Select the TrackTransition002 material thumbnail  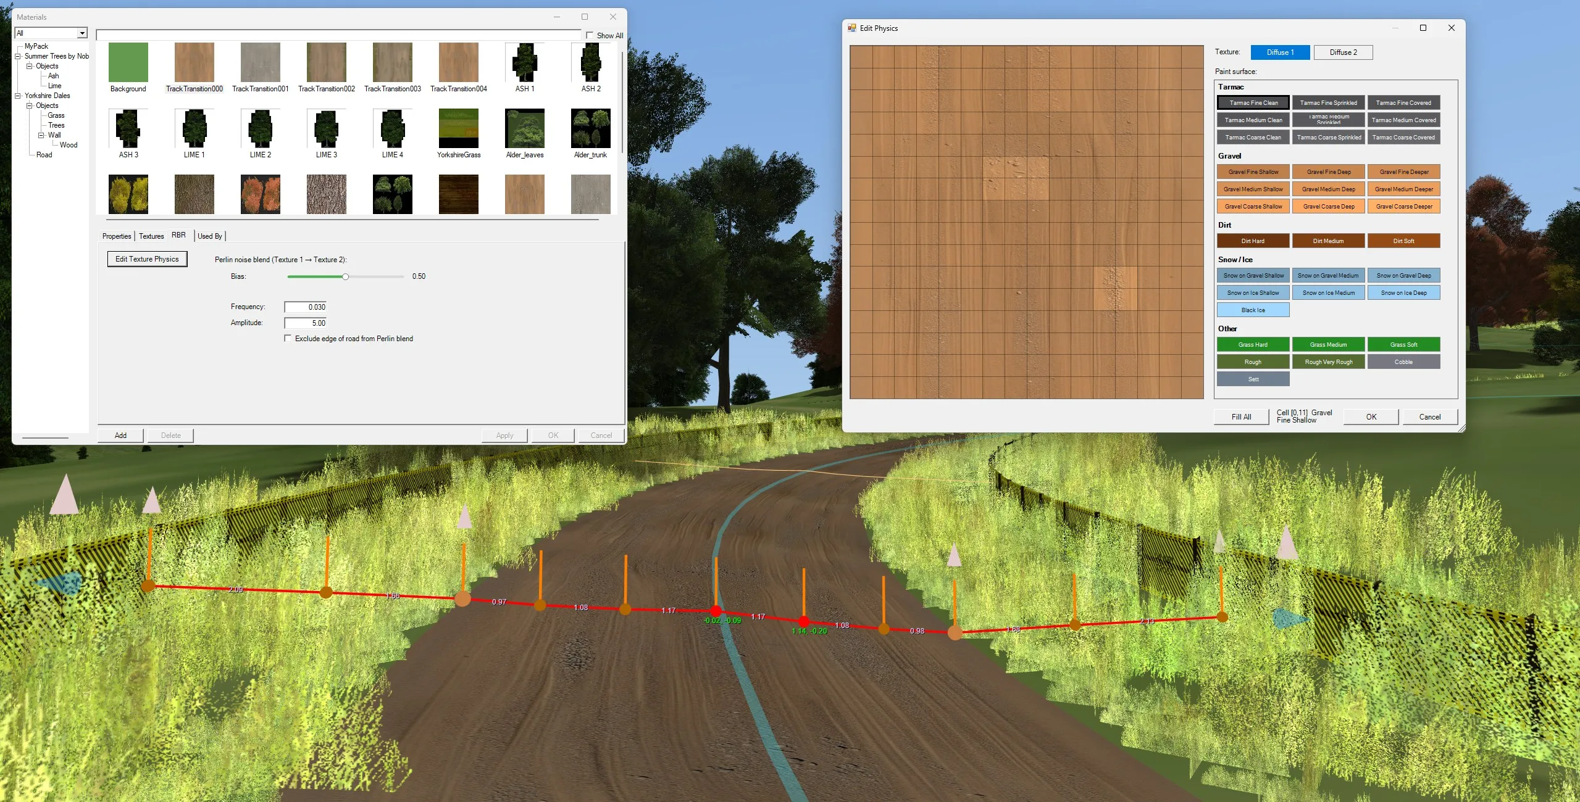[x=327, y=62]
